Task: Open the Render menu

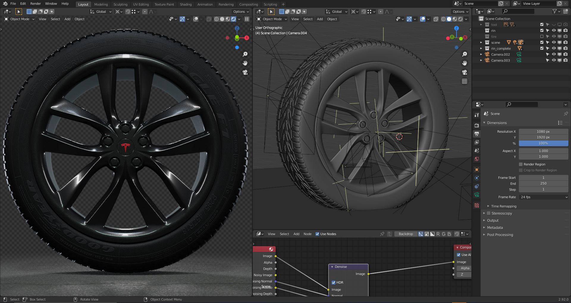Action: click(x=35, y=4)
